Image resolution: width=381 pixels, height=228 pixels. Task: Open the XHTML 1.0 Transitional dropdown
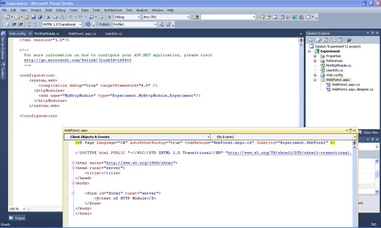(x=80, y=24)
